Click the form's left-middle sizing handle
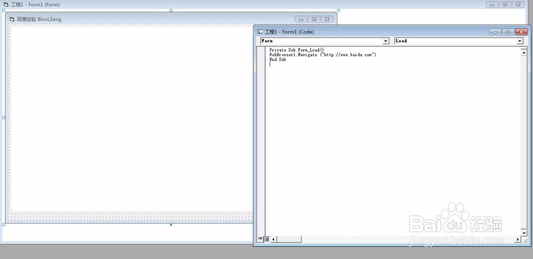Viewport: 533px width, 259px height. click(x=4, y=118)
